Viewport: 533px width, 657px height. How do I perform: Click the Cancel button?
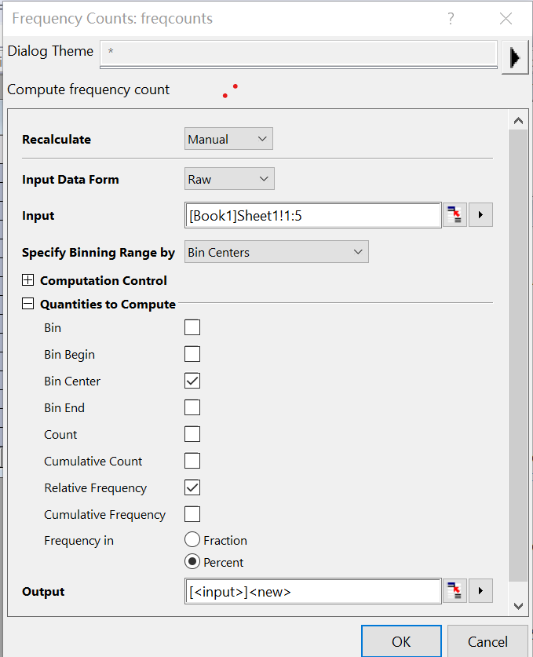click(x=487, y=641)
